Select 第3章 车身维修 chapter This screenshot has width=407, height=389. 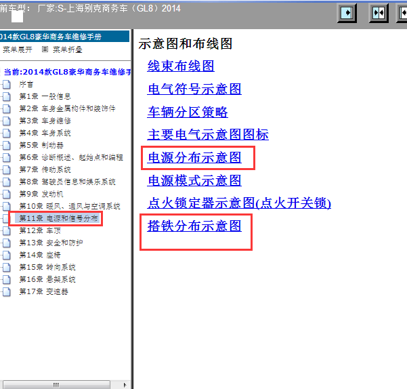tap(45, 121)
